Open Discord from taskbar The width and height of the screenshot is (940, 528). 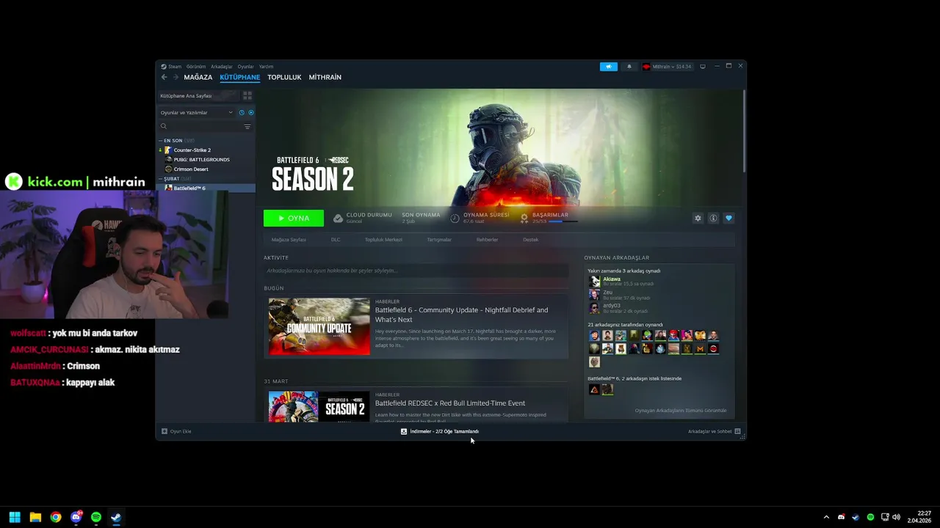coord(76,518)
